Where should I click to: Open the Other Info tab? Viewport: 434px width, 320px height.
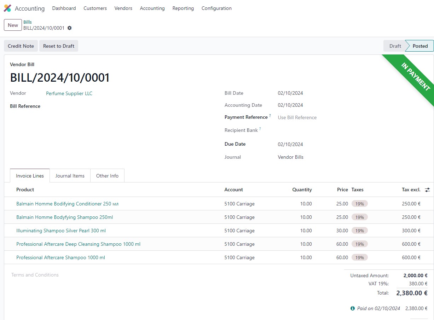(x=107, y=175)
